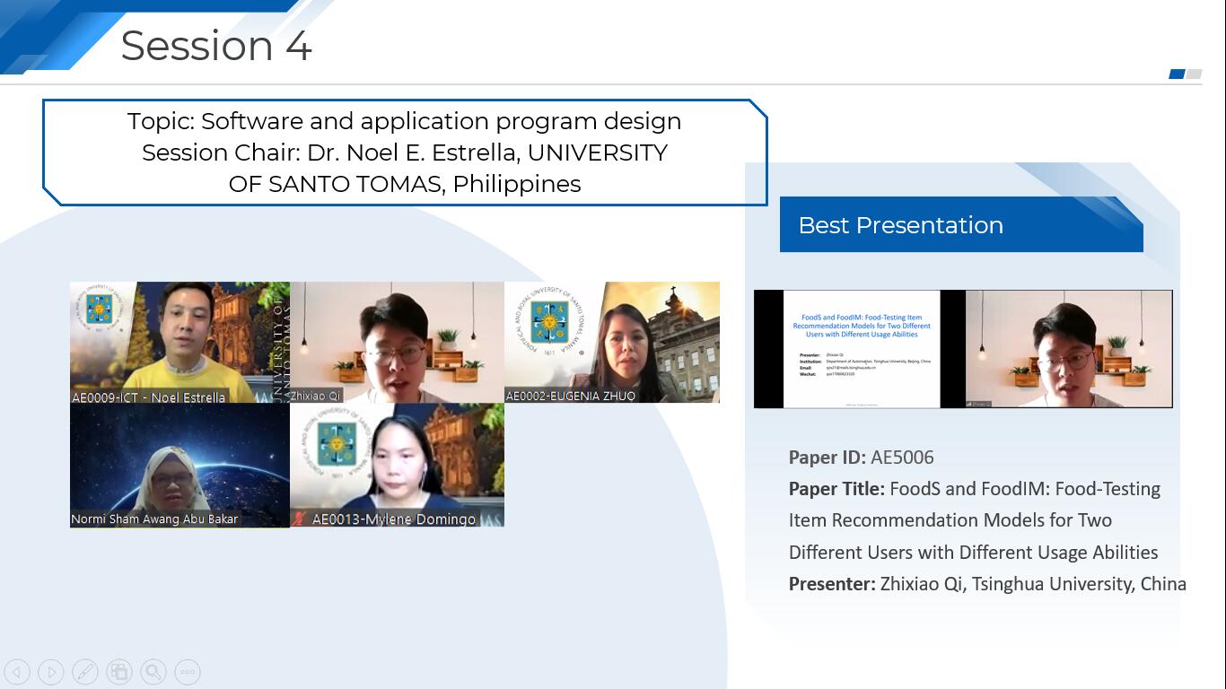
Task: Click the 'Paper ID: AE5006' line
Action: 861,458
